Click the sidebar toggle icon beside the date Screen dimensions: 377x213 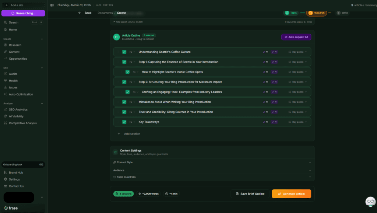pyautogui.click(x=52, y=5)
